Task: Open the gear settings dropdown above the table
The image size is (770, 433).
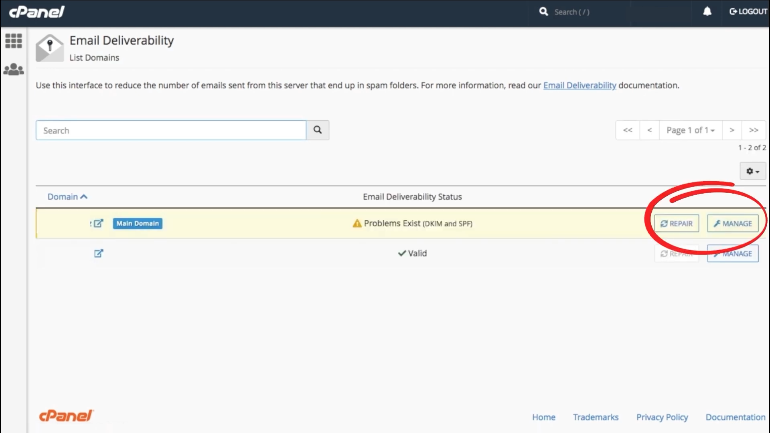Action: click(x=752, y=171)
